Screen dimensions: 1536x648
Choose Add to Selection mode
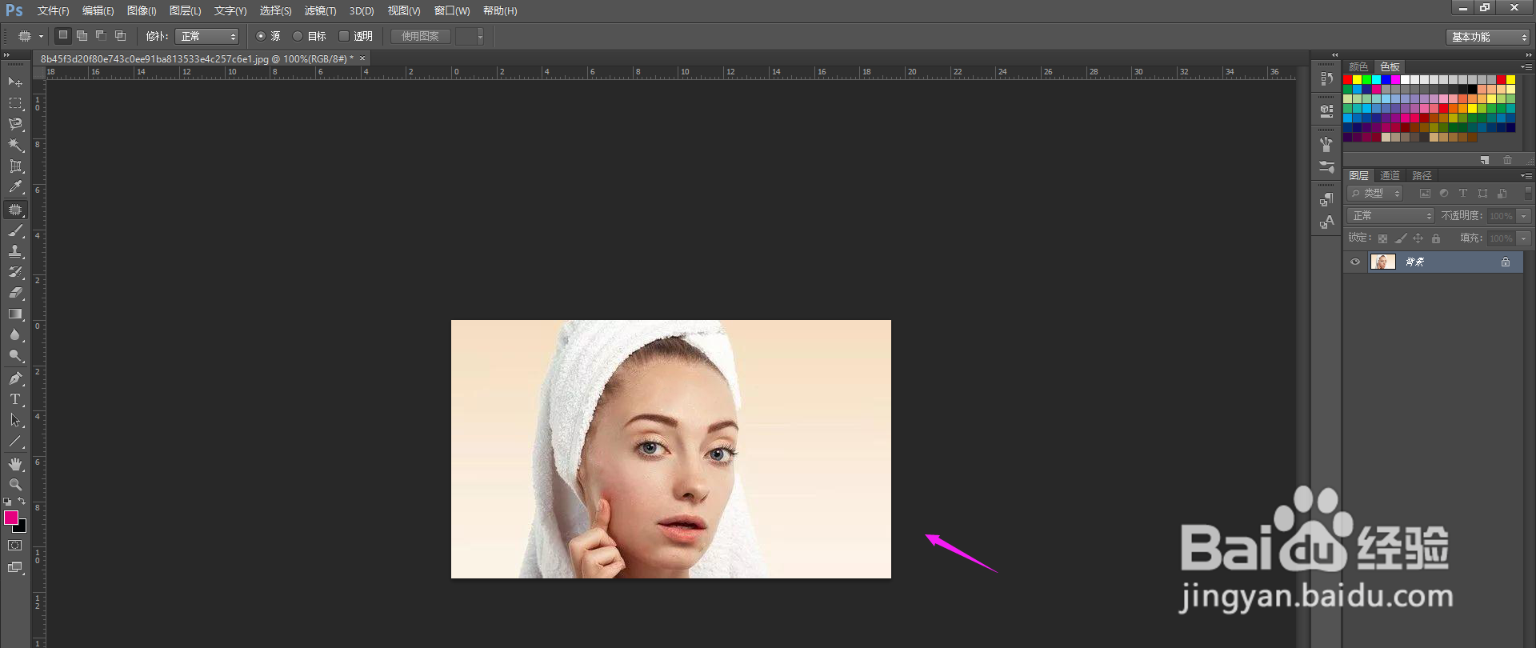click(82, 35)
